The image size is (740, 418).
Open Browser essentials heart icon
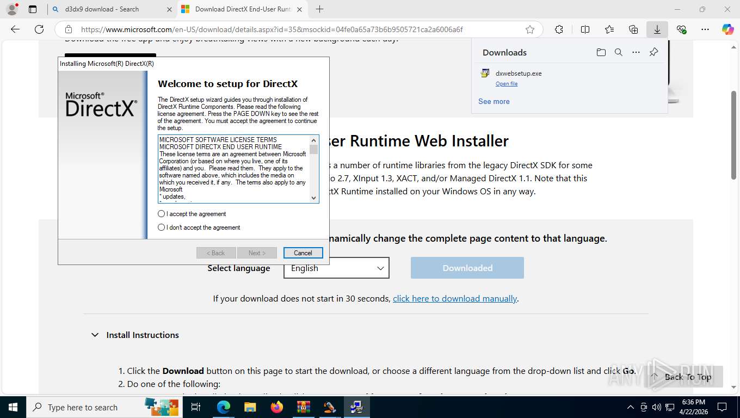[681, 29]
